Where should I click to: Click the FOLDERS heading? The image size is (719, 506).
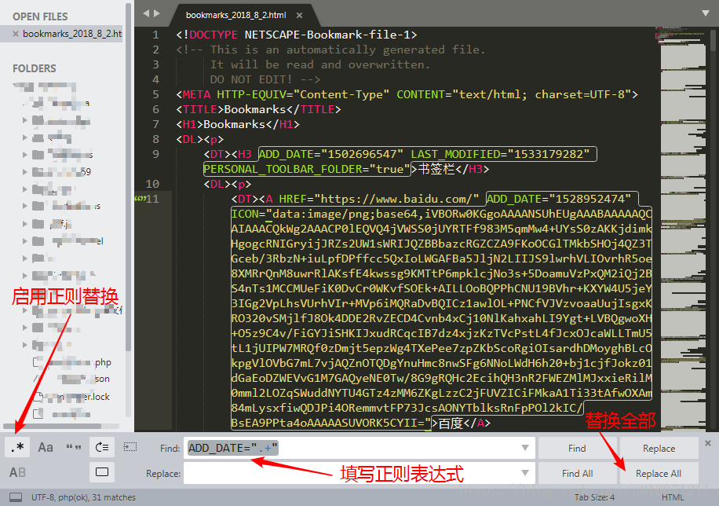click(35, 68)
